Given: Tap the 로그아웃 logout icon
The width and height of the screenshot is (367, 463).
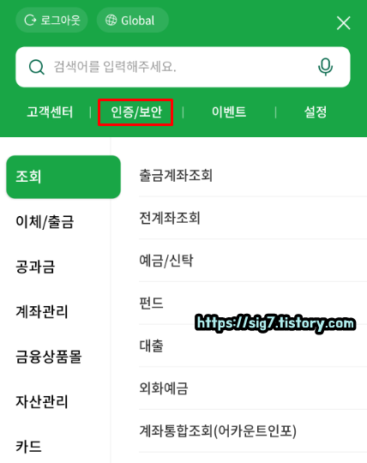Looking at the screenshot, I should point(30,20).
